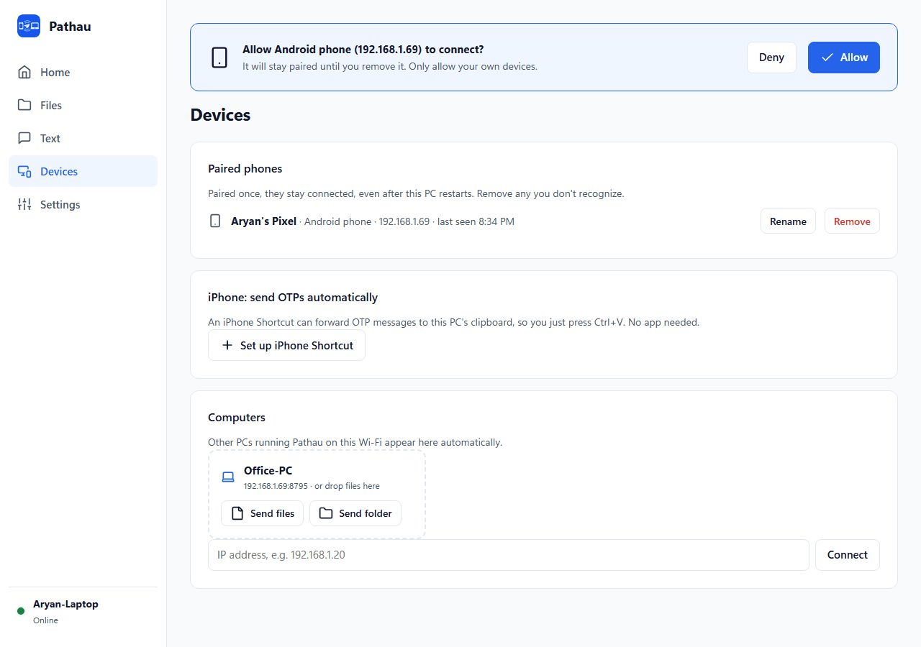
Task: Set up iPhone Shortcut
Action: [x=286, y=346]
